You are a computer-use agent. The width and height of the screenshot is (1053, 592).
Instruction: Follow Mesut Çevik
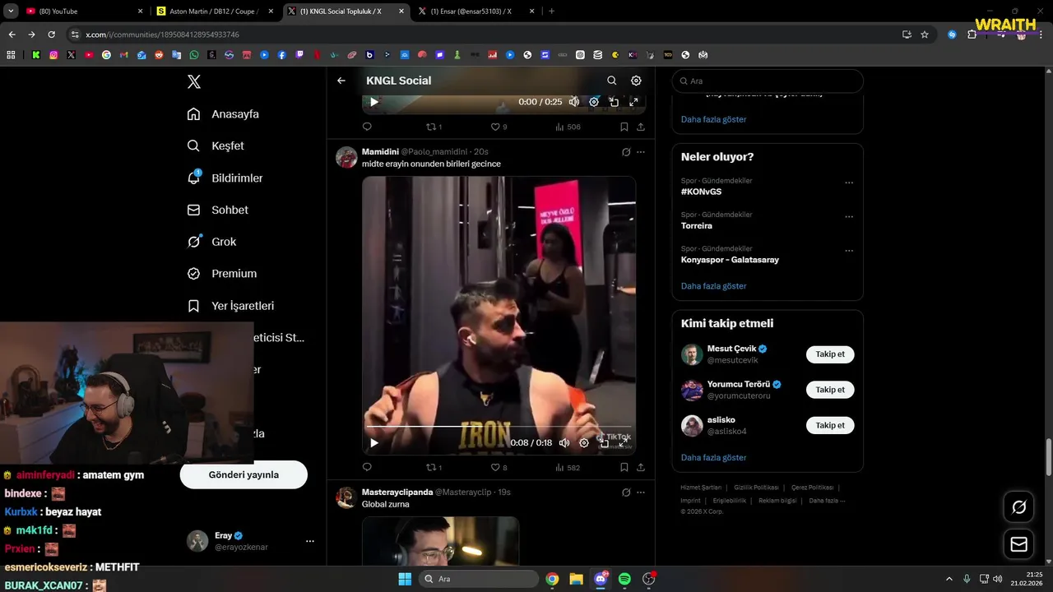point(830,354)
